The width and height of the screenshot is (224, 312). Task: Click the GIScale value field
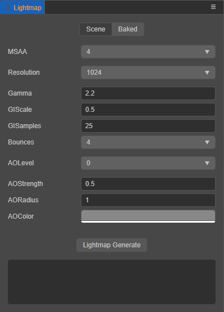pos(148,110)
